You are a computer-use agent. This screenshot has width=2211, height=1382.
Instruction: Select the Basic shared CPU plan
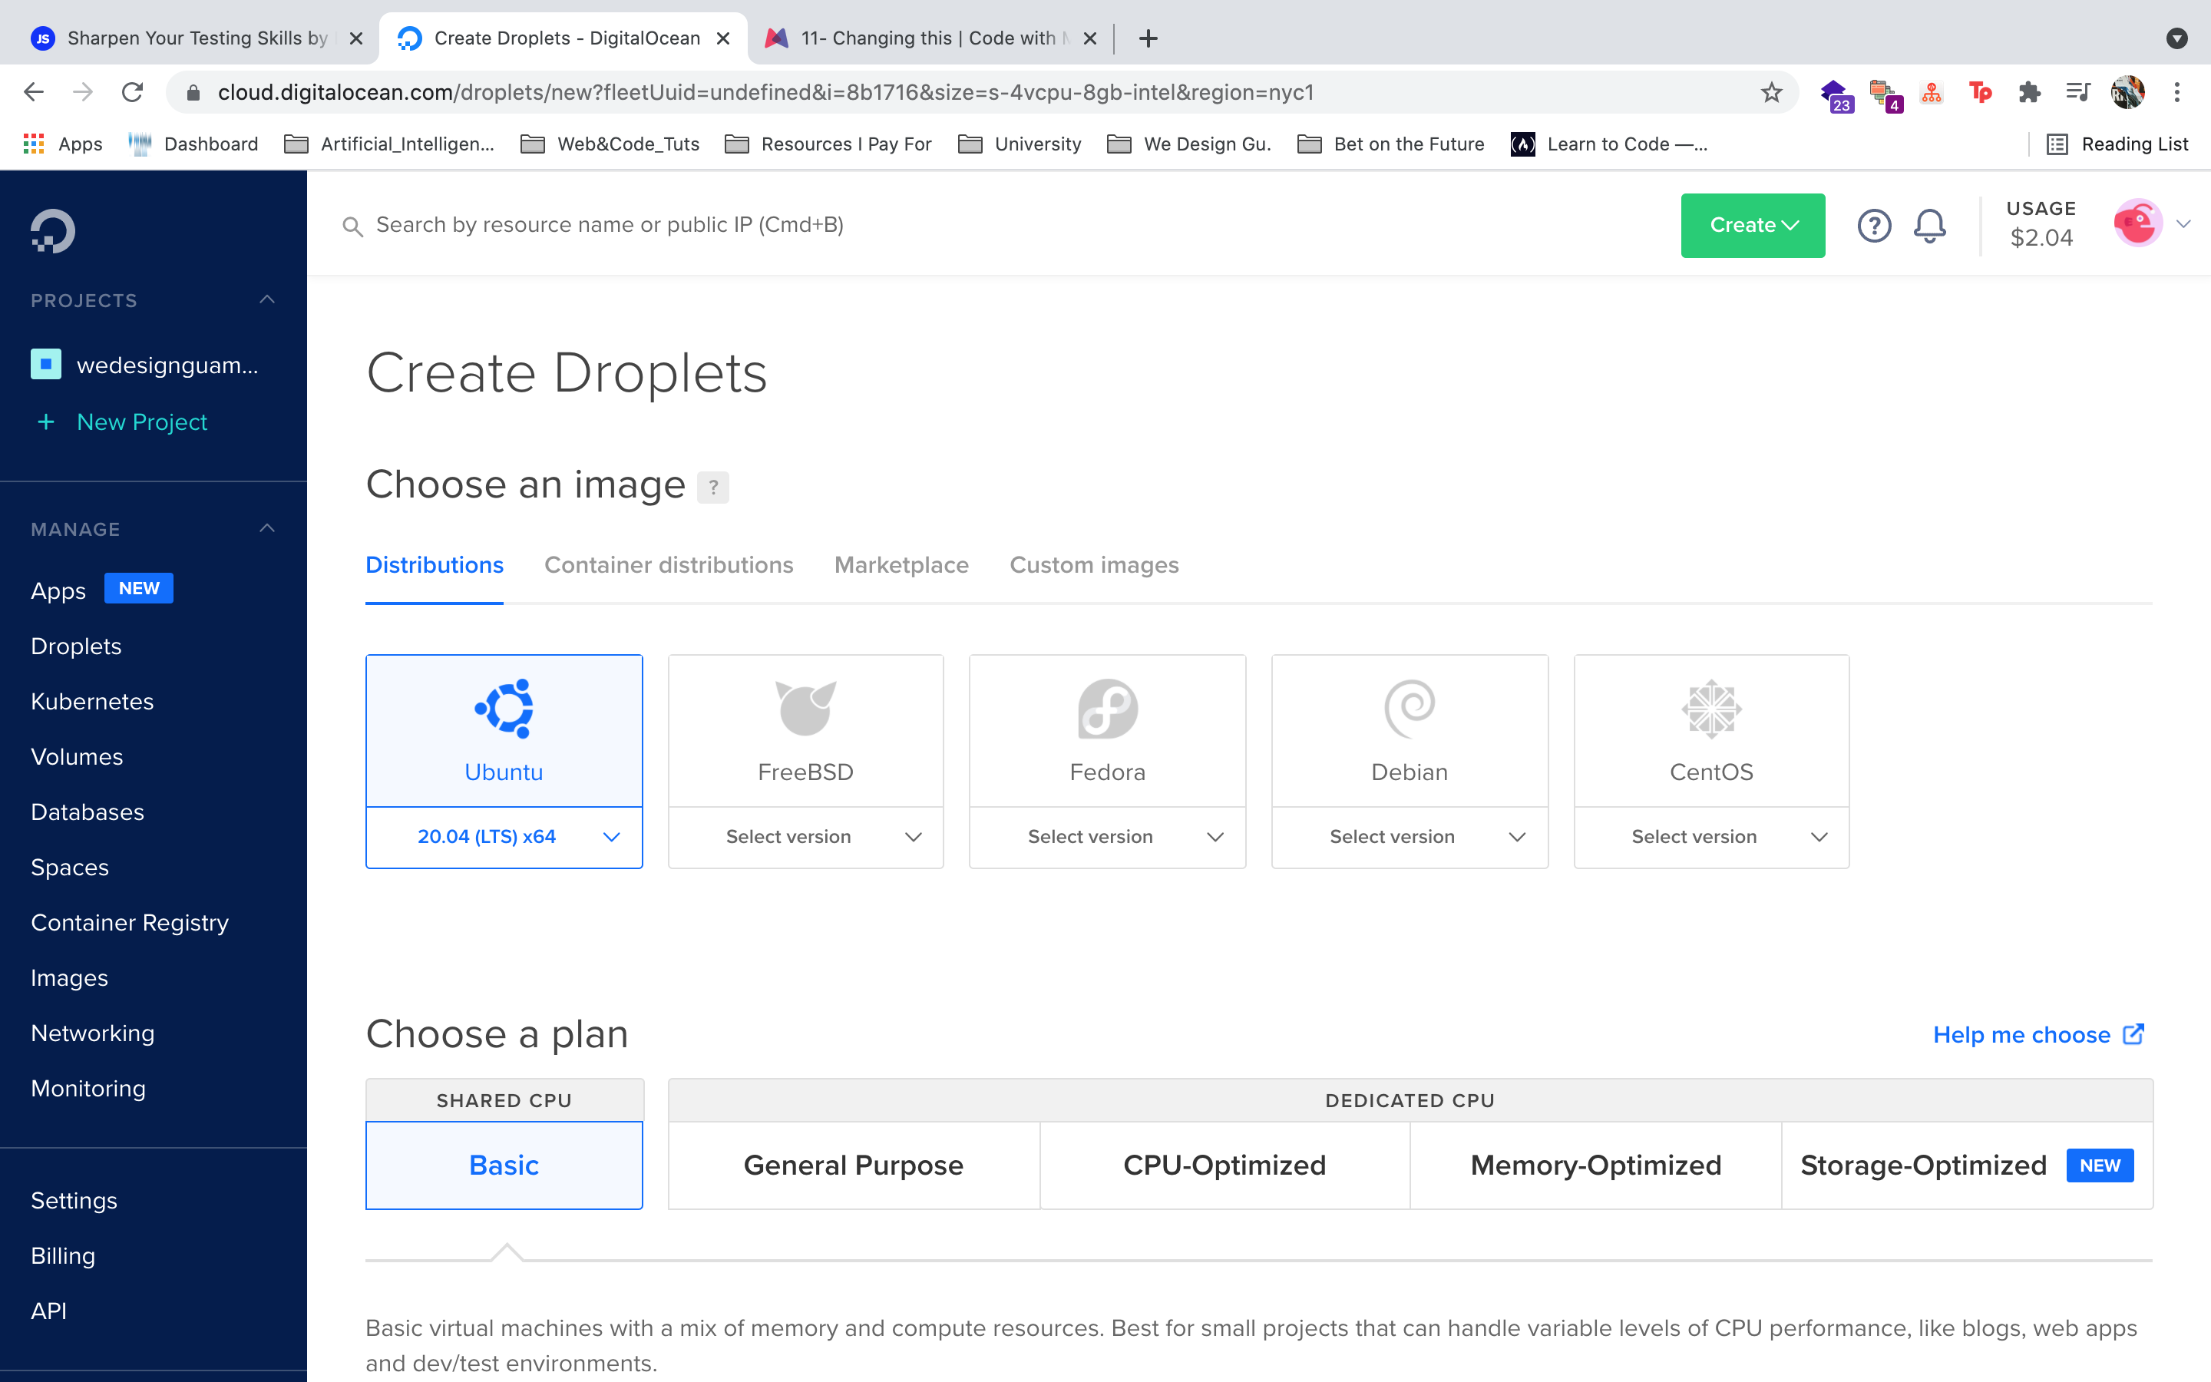tap(504, 1165)
